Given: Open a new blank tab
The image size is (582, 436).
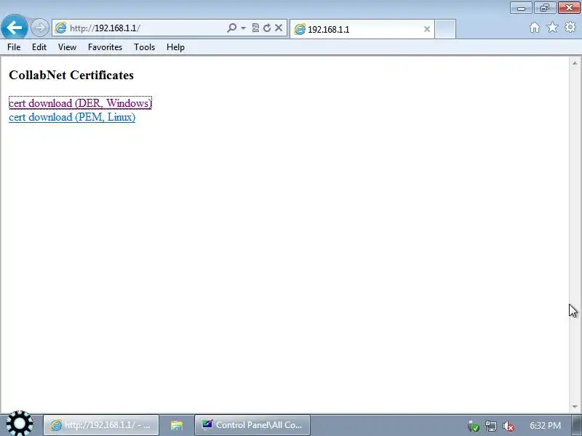Looking at the screenshot, I should pos(445,29).
